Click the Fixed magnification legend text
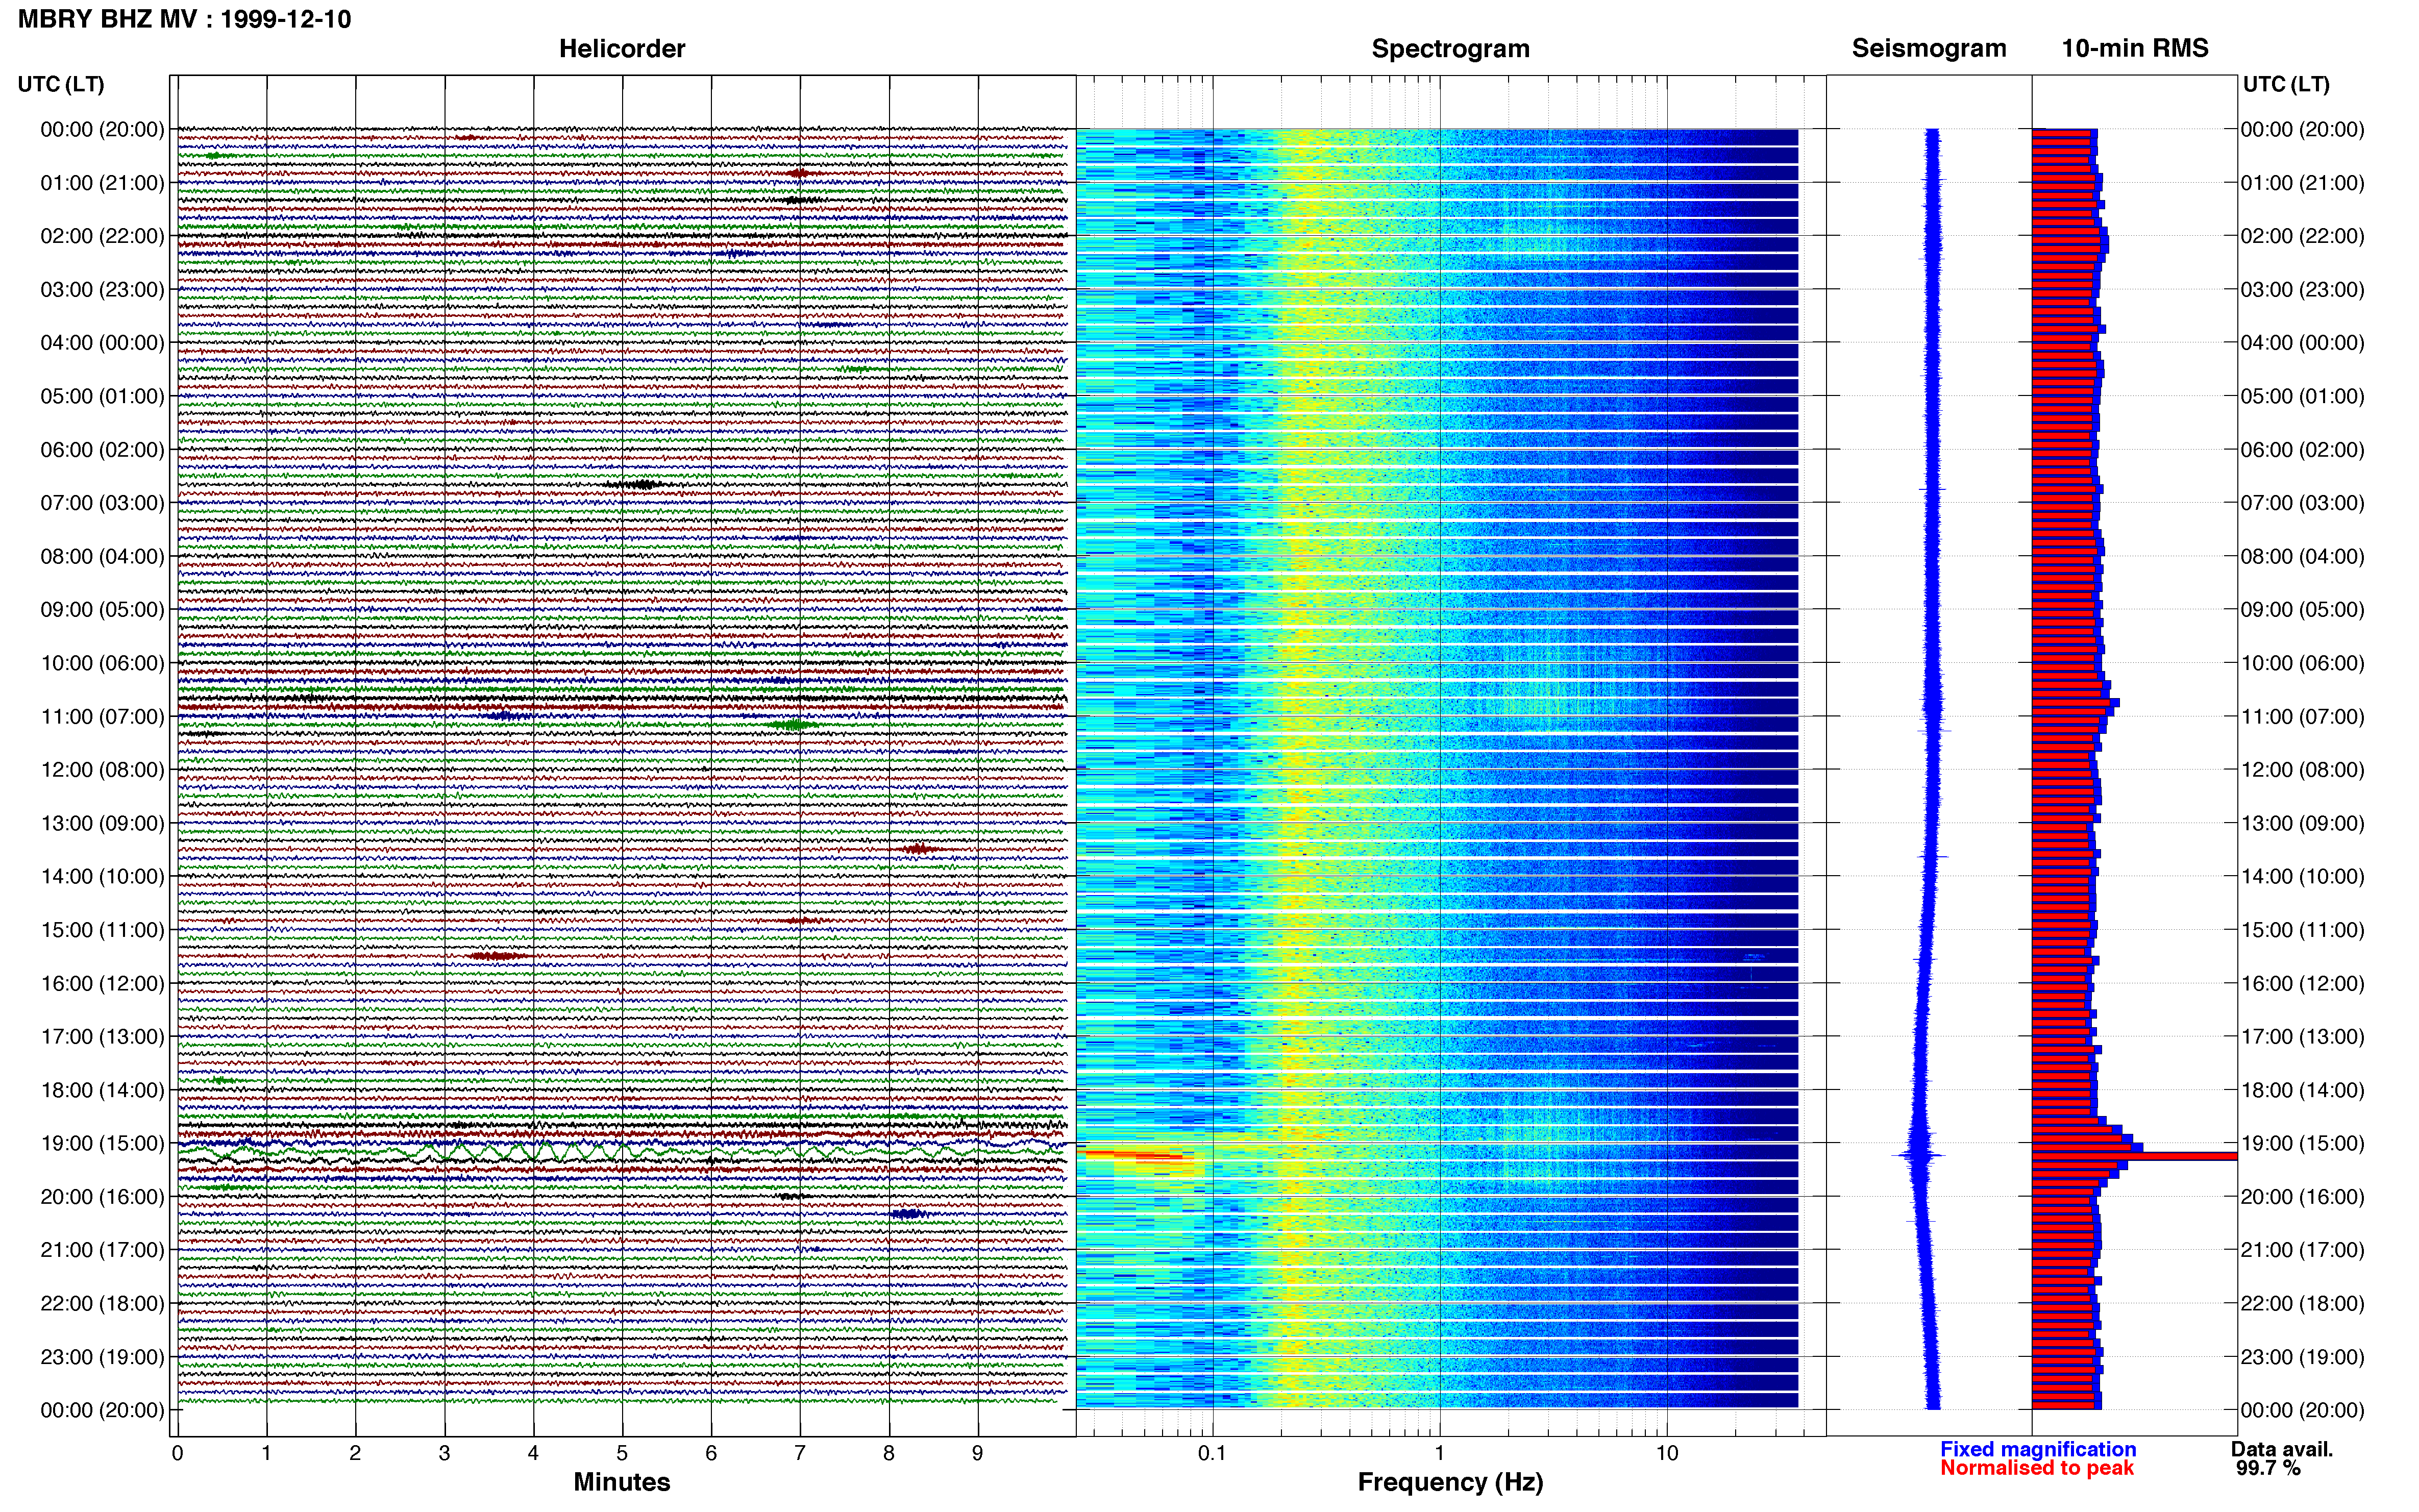This screenshot has width=2419, height=1512. (2038, 1449)
